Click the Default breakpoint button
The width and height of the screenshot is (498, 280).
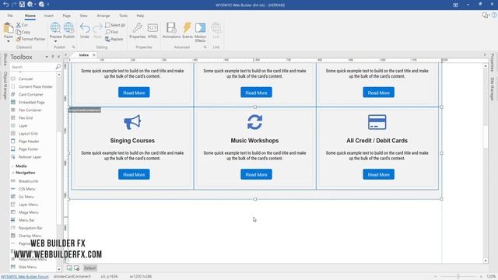pyautogui.click(x=89, y=268)
